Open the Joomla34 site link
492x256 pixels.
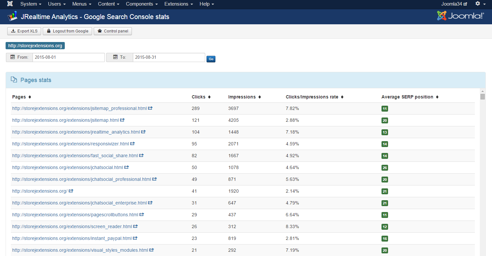point(454,4)
